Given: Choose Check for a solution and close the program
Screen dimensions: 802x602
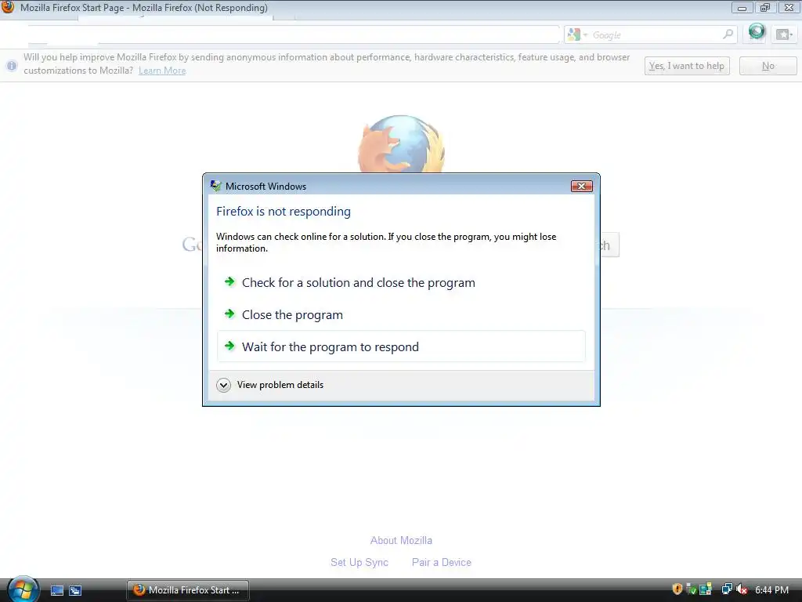Looking at the screenshot, I should 401,282.
